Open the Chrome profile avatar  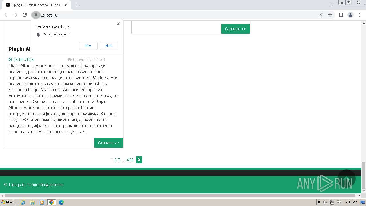tap(351, 15)
